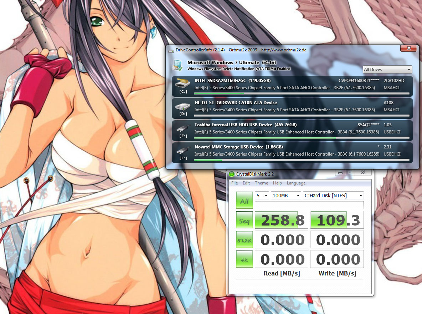Click the USB drive icon for F:
The image size is (422, 314).
pyautogui.click(x=183, y=150)
